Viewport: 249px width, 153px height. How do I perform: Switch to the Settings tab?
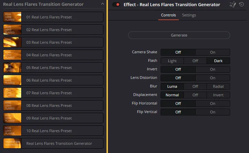(189, 15)
